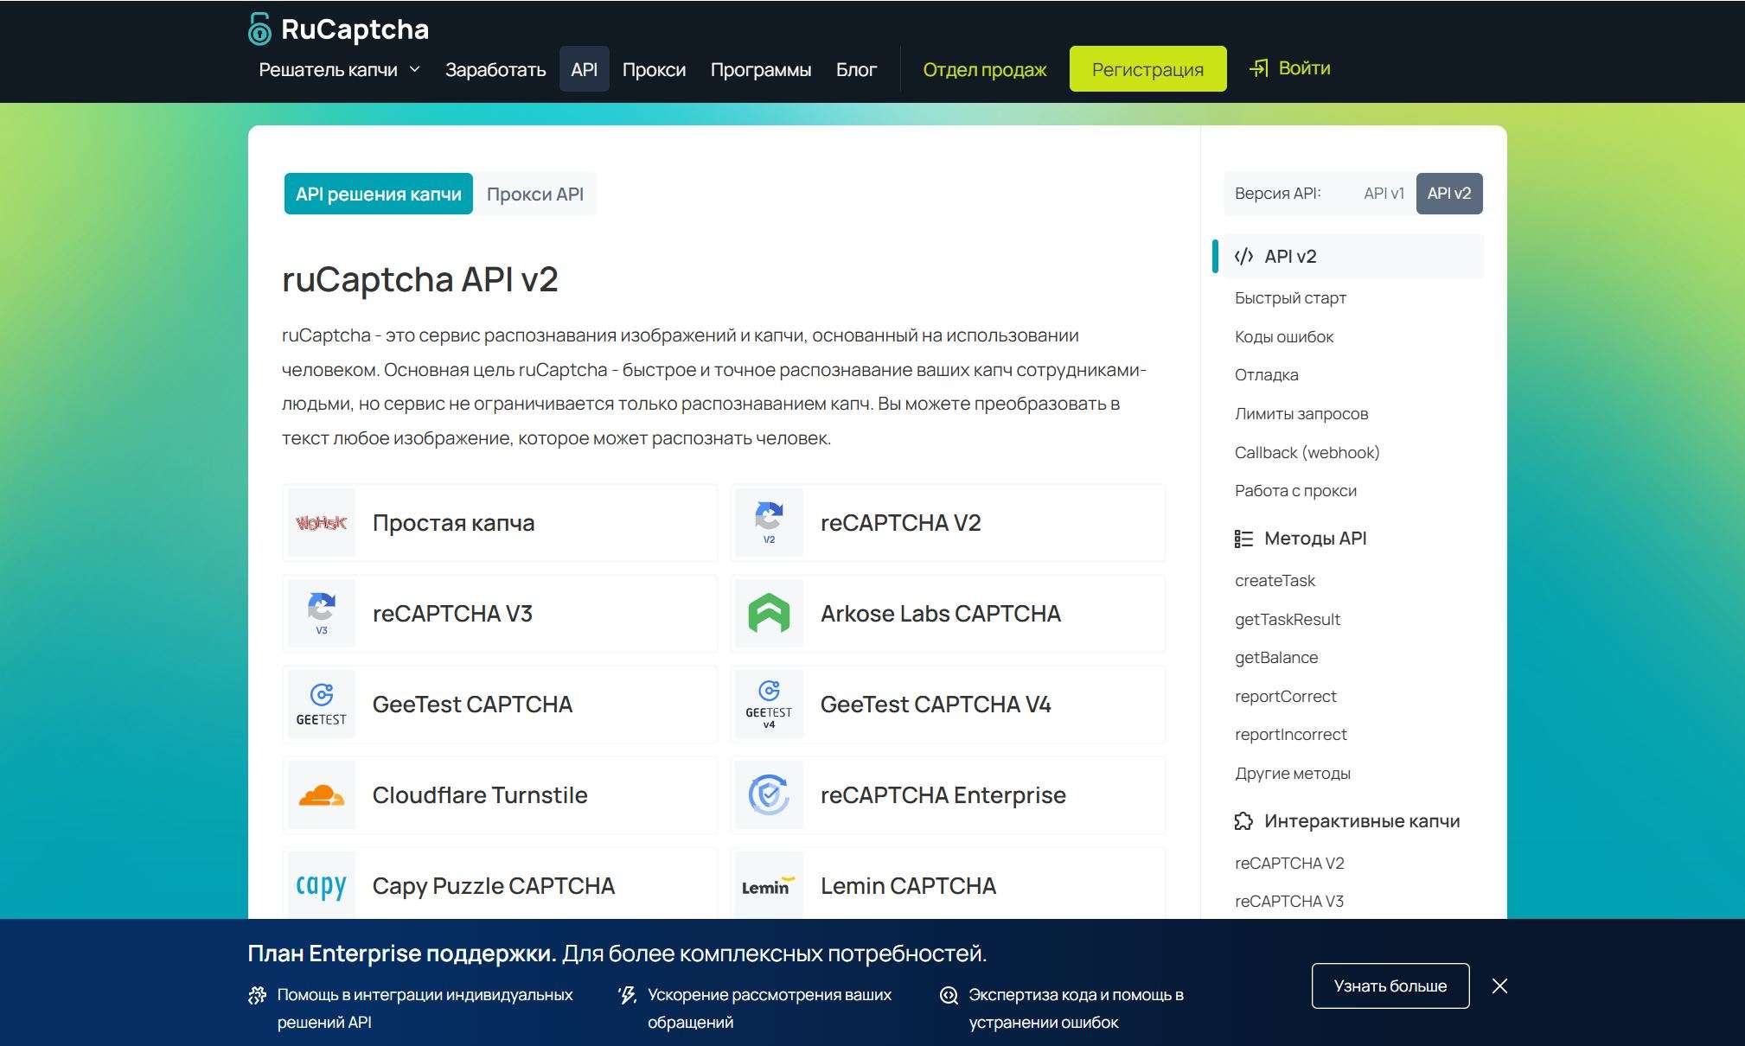Image resolution: width=1745 pixels, height=1046 pixels.
Task: Click the Cloudflare Turnstile cloud icon
Action: (x=321, y=795)
